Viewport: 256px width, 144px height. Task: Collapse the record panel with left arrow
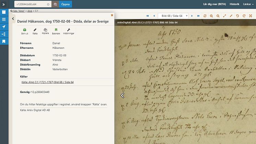click(13, 19)
